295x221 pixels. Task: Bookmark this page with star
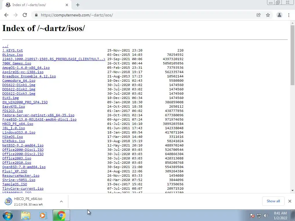click(x=268, y=15)
